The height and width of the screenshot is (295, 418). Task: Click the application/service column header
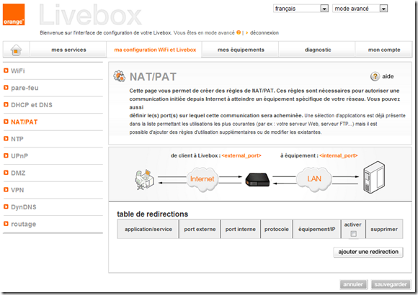tap(148, 229)
